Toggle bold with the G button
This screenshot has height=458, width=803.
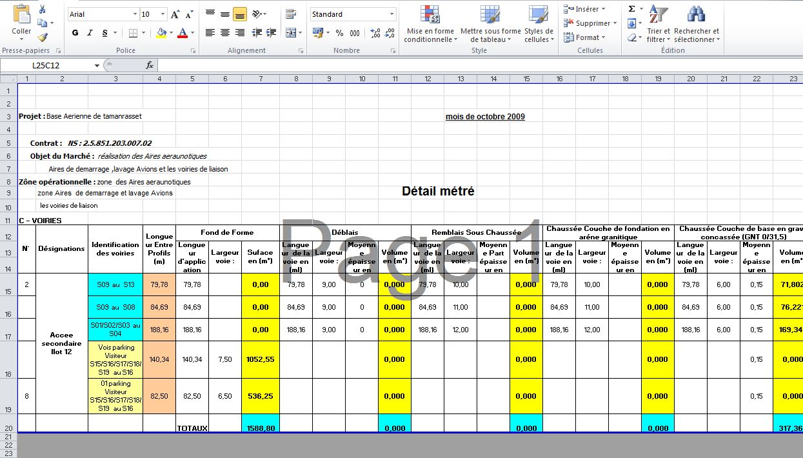[75, 32]
